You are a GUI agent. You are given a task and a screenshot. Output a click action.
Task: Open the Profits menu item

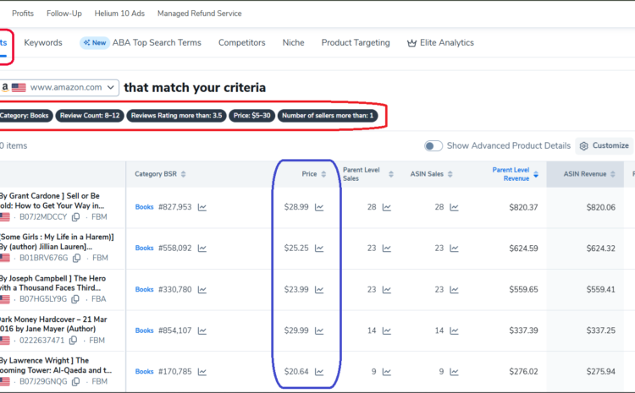pos(23,14)
